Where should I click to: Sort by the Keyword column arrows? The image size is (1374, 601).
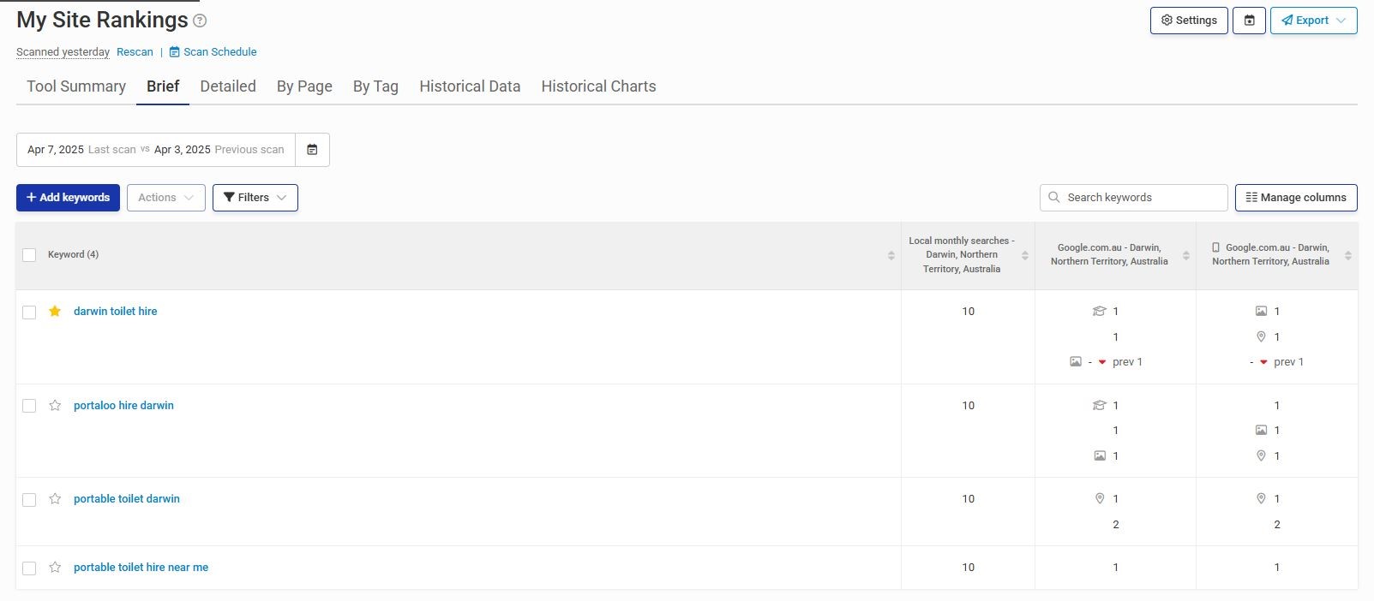pyautogui.click(x=891, y=255)
